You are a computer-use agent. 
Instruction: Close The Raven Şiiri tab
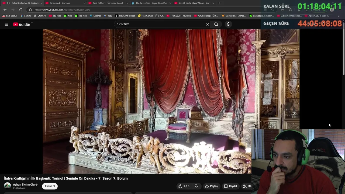point(170,3)
